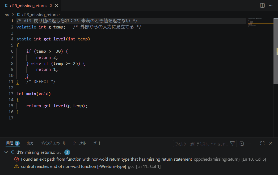Click the yellow warning triangle icon
Screen dimensions: 278x175
pos(17,166)
